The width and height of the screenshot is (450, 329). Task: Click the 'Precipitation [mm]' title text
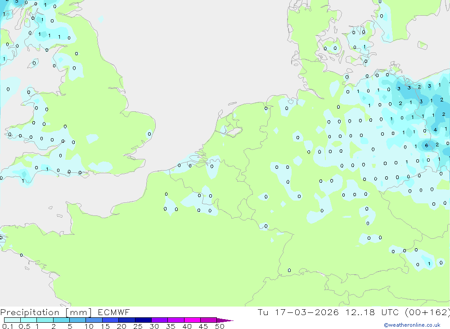pyautogui.click(x=46, y=312)
